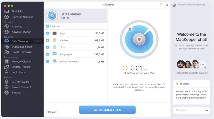The image size is (214, 119).
Task: Uncheck the Logs checkbox
Action: pos(48,33)
